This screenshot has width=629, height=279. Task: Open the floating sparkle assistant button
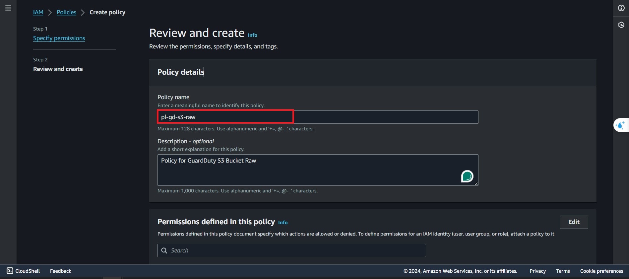point(620,125)
